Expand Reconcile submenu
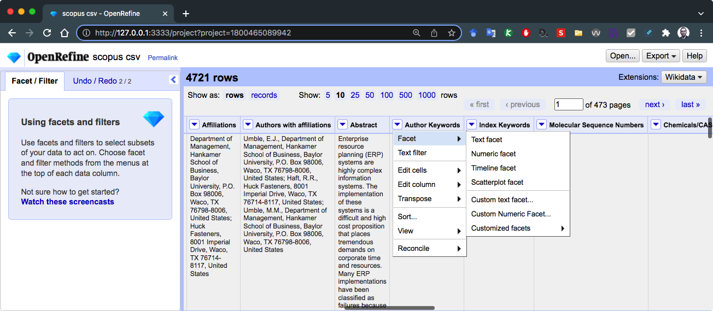 coord(429,248)
